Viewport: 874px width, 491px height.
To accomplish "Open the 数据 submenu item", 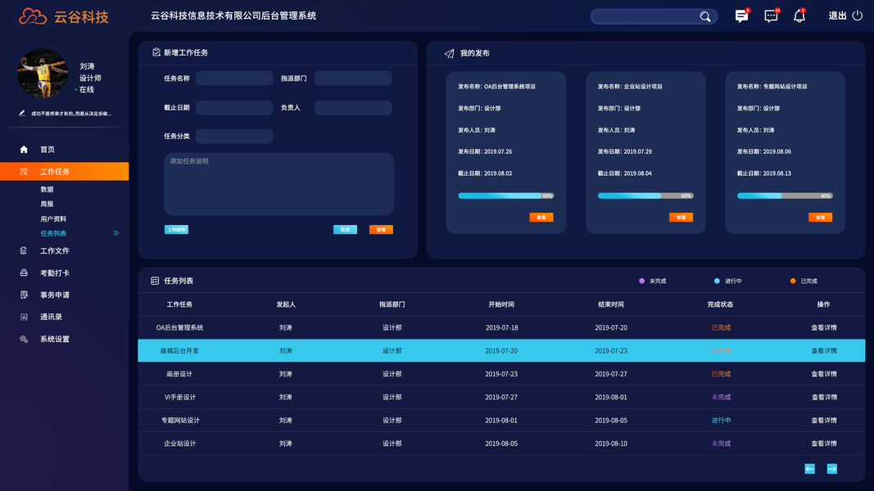I will [x=47, y=189].
